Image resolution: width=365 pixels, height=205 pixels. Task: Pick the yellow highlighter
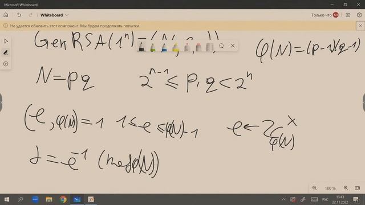pyautogui.click(x=176, y=47)
